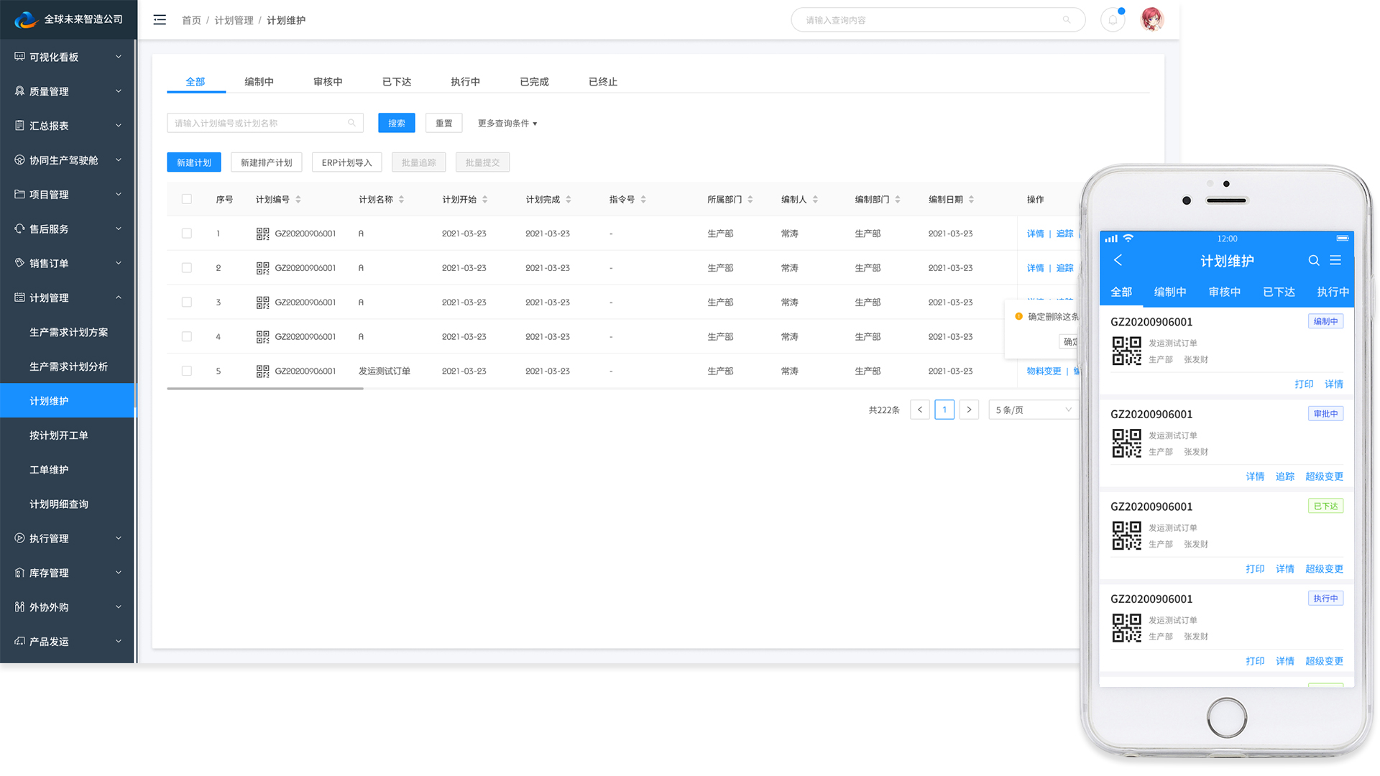Image resolution: width=1380 pixels, height=776 pixels.
Task: Open the notification bell
Action: click(x=1113, y=20)
